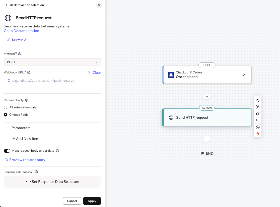This screenshot has height=207, width=280.
Task: Duplicate the step with the copy icon
Action: click(258, 113)
